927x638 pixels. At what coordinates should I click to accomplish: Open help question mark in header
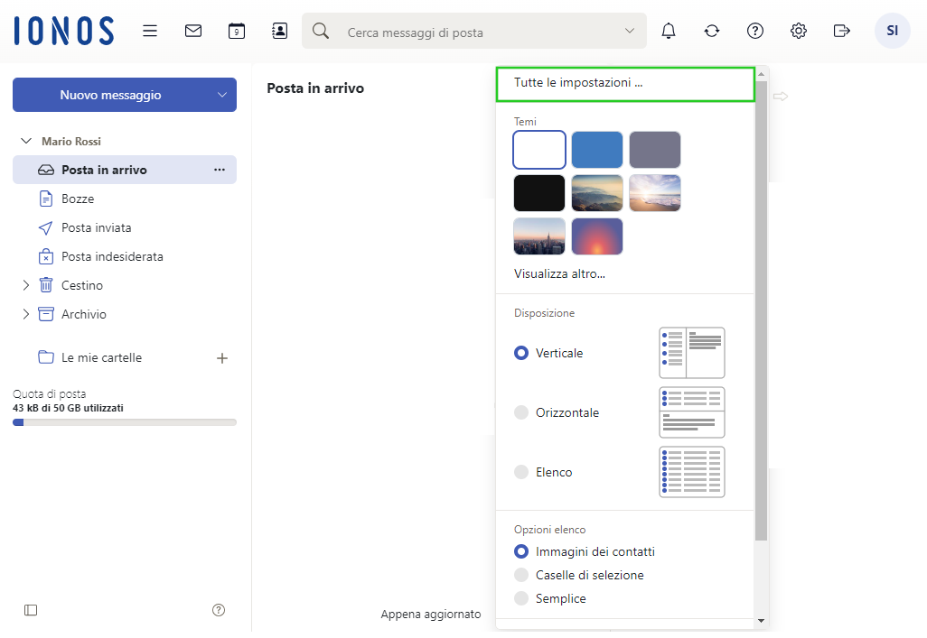coord(755,31)
